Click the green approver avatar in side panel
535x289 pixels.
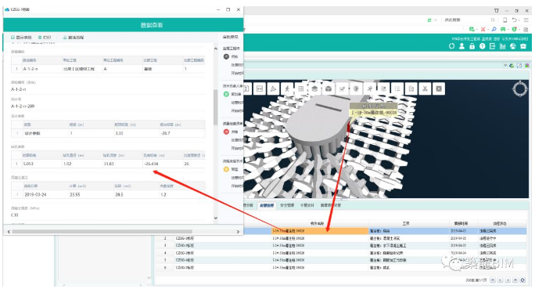point(226,94)
